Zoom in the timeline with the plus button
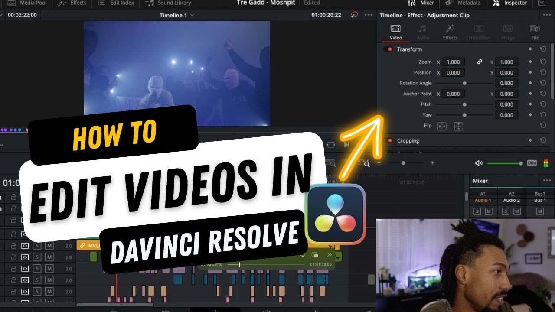 click(x=432, y=163)
